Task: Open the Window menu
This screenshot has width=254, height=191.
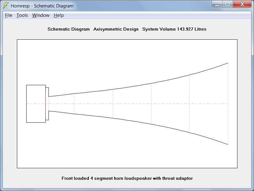Action: [x=41, y=15]
